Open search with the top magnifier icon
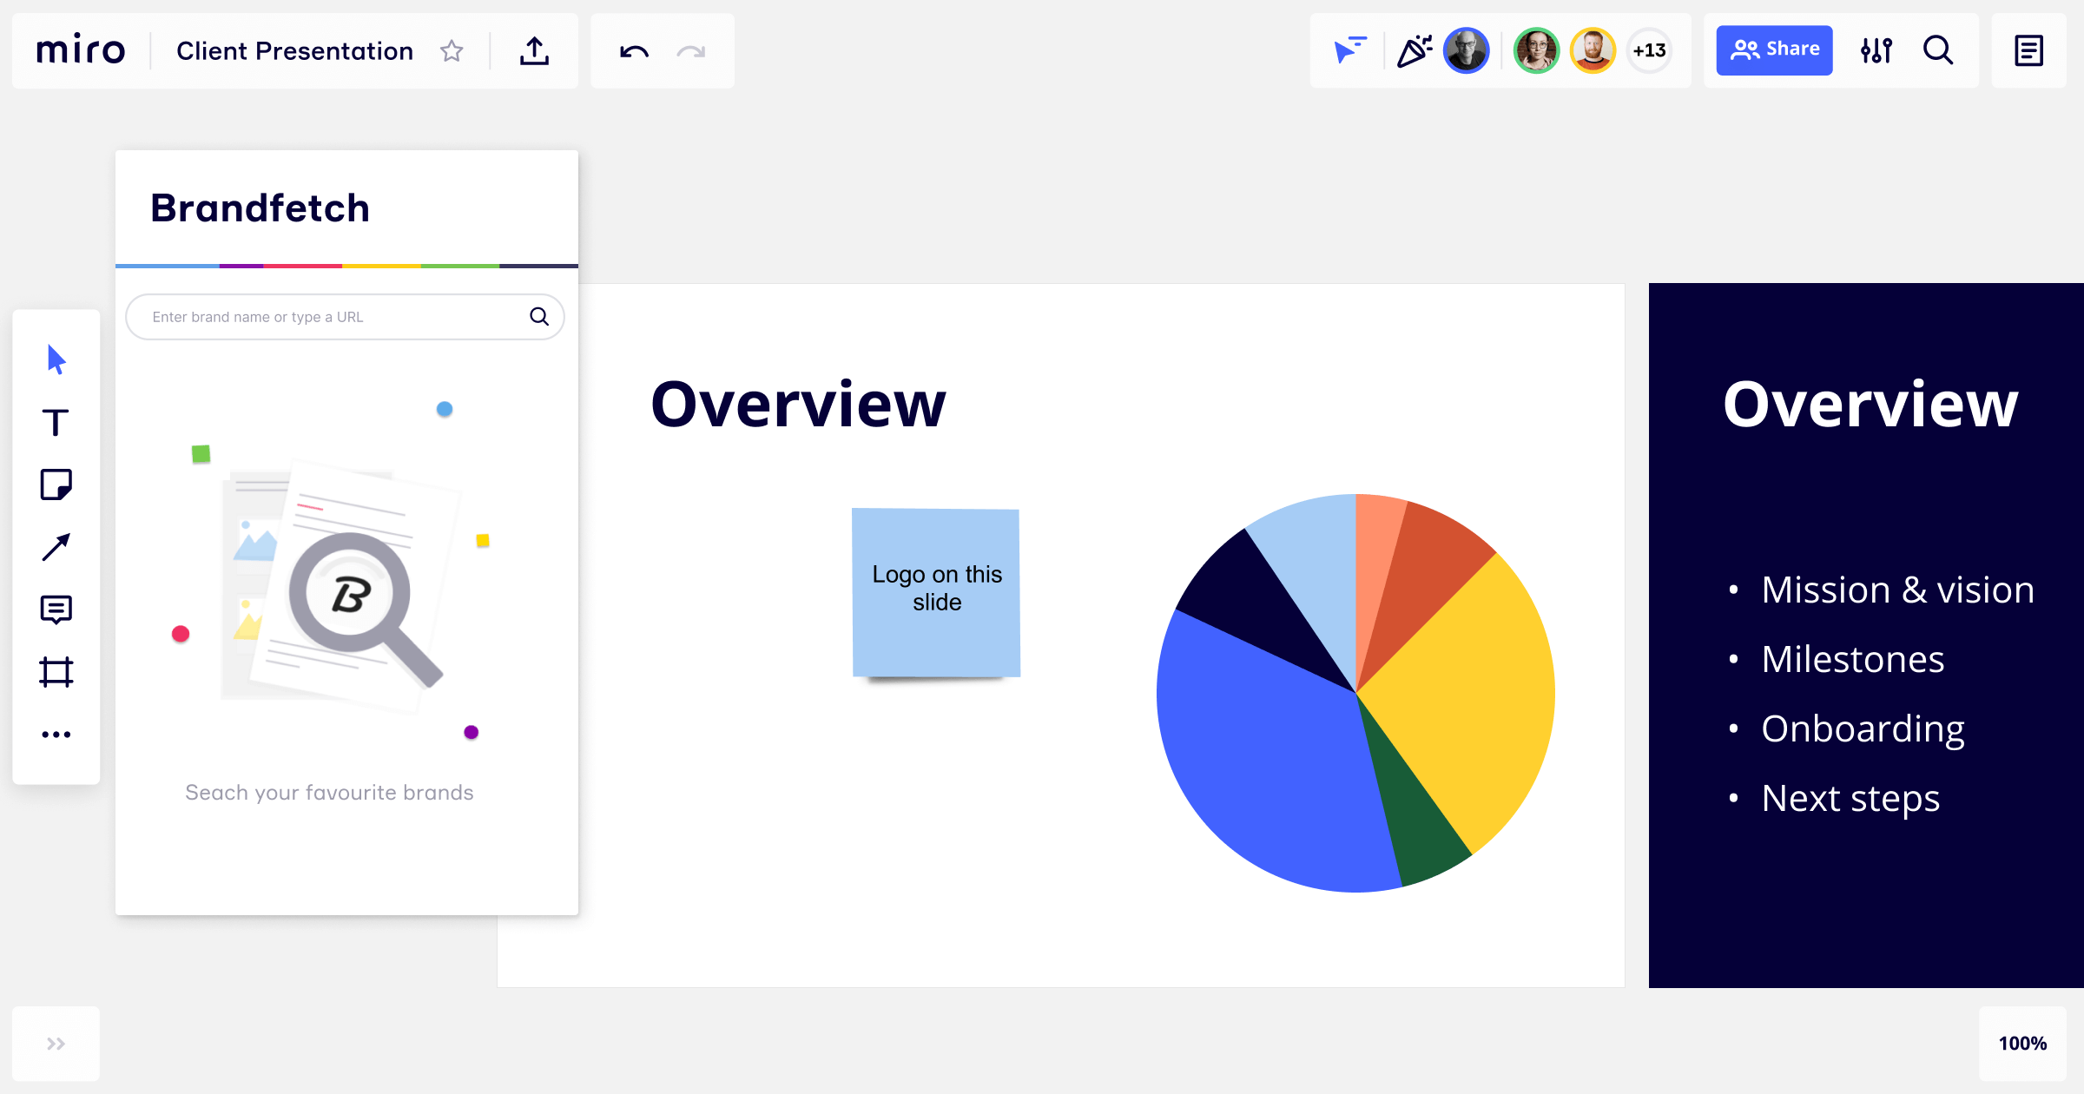2084x1094 pixels. coord(1938,50)
